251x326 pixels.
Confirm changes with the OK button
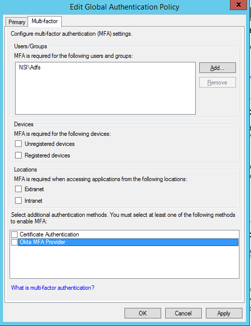click(x=143, y=313)
